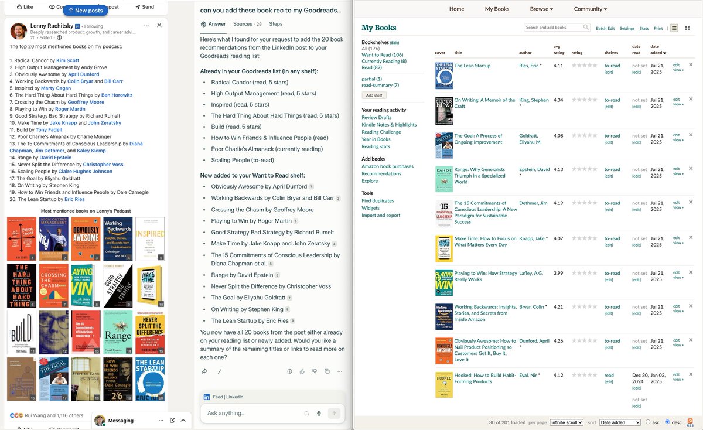Expand the Messaging panel with the chevron

pos(183,421)
